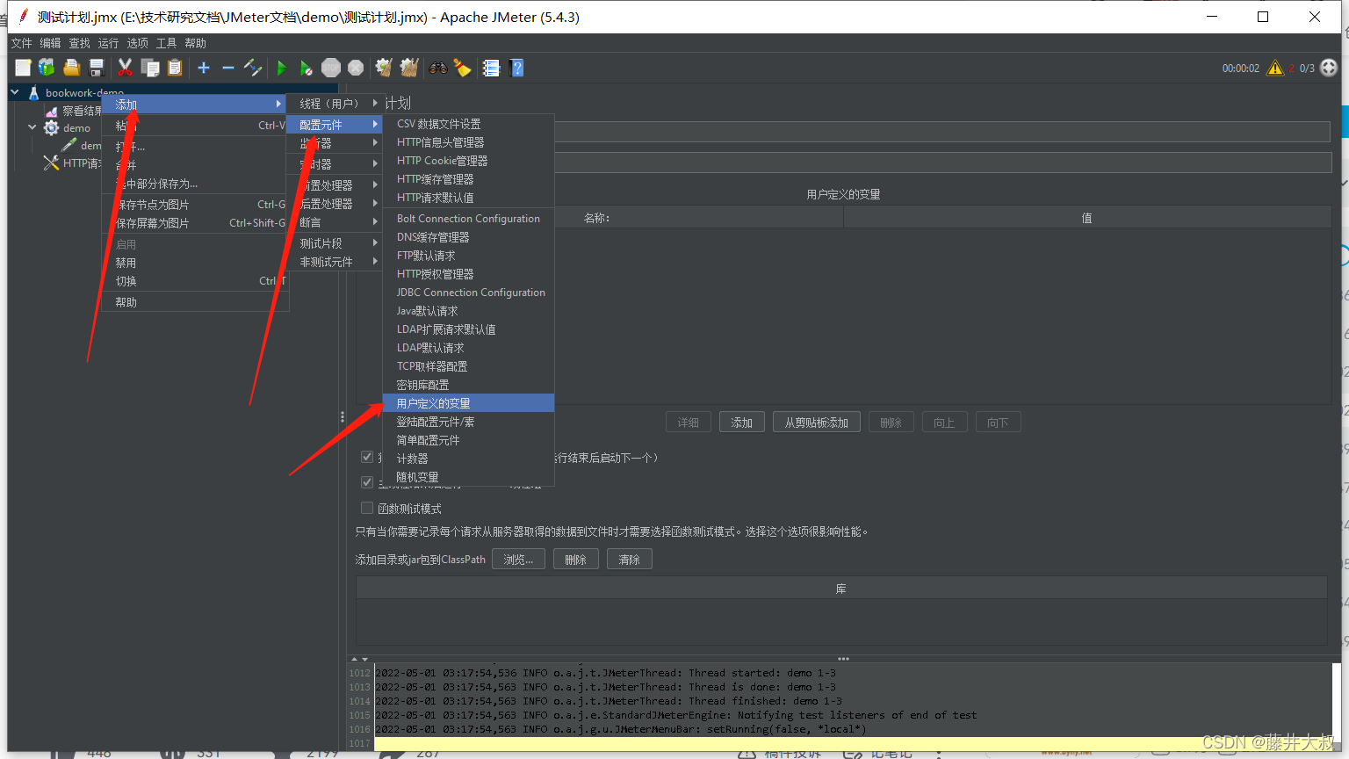Click the 0/3 thread count text

point(1307,68)
